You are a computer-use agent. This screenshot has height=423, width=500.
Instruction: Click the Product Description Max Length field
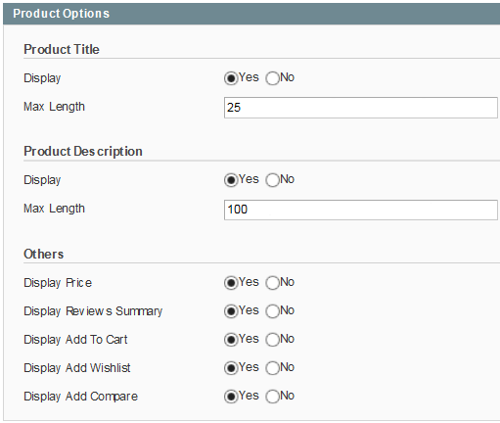point(361,210)
